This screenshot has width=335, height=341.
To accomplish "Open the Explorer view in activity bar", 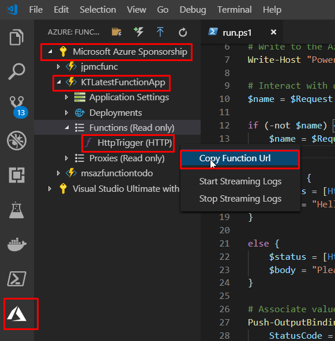I will click(17, 37).
